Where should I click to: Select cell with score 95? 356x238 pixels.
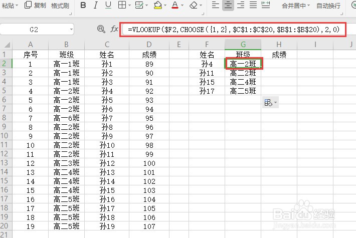[x=149, y=118]
